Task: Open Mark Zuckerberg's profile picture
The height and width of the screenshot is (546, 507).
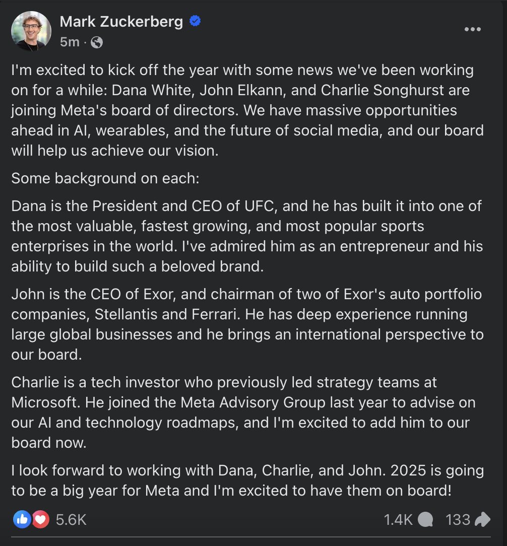Action: (31, 31)
